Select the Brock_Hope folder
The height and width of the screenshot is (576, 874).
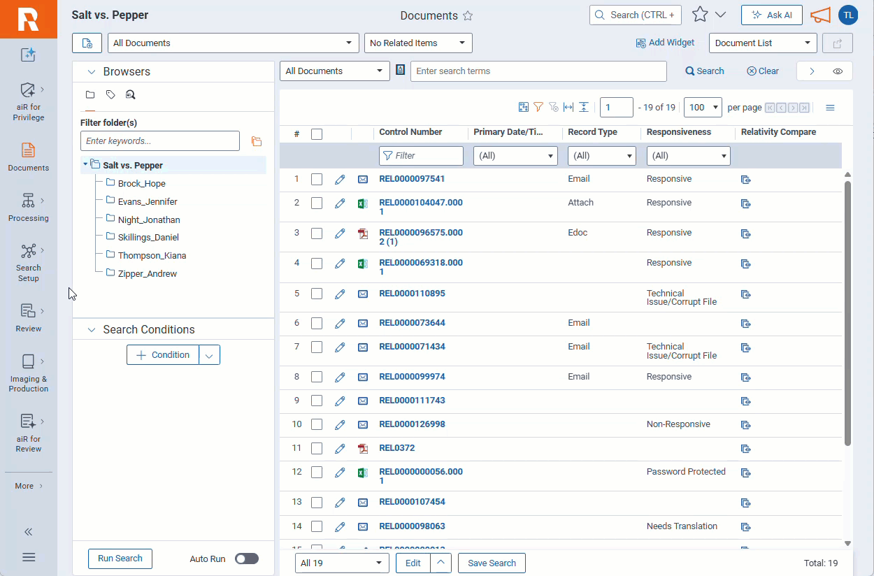pos(141,183)
